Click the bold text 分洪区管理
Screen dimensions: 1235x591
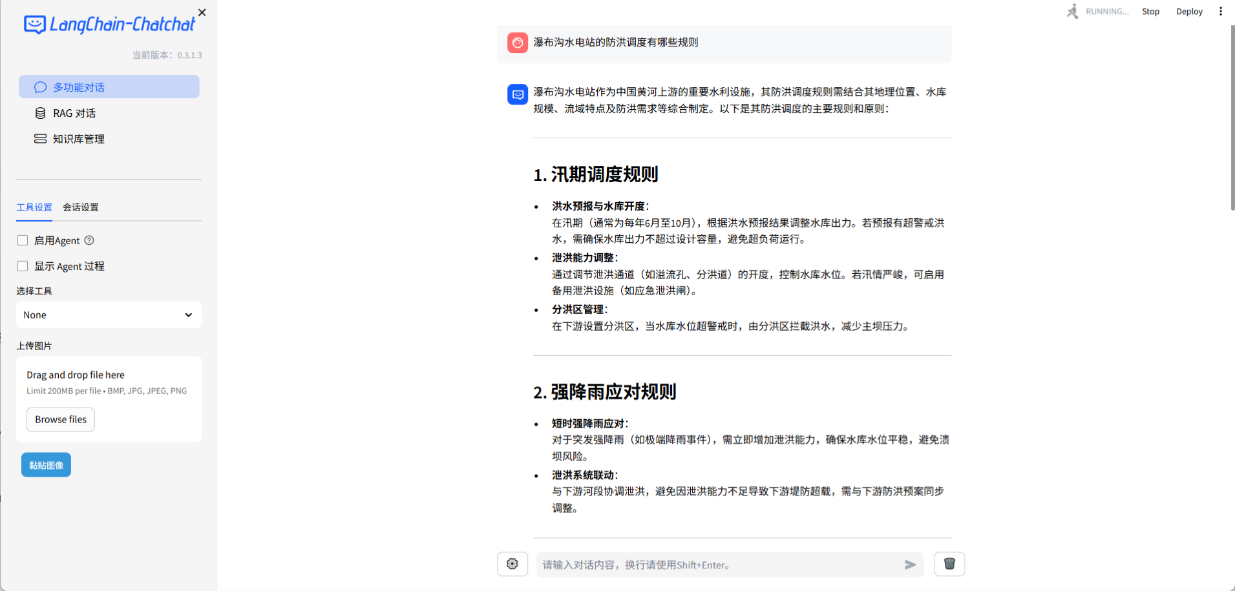578,309
